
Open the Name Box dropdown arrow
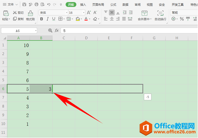pyautogui.click(x=36, y=31)
